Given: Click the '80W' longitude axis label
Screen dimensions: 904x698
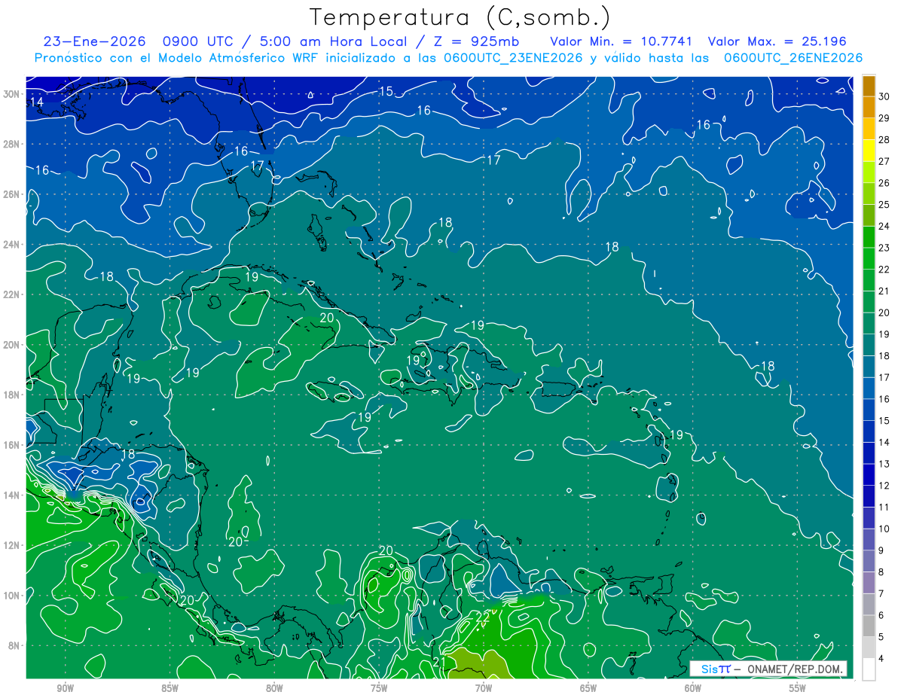Looking at the screenshot, I should [x=274, y=687].
